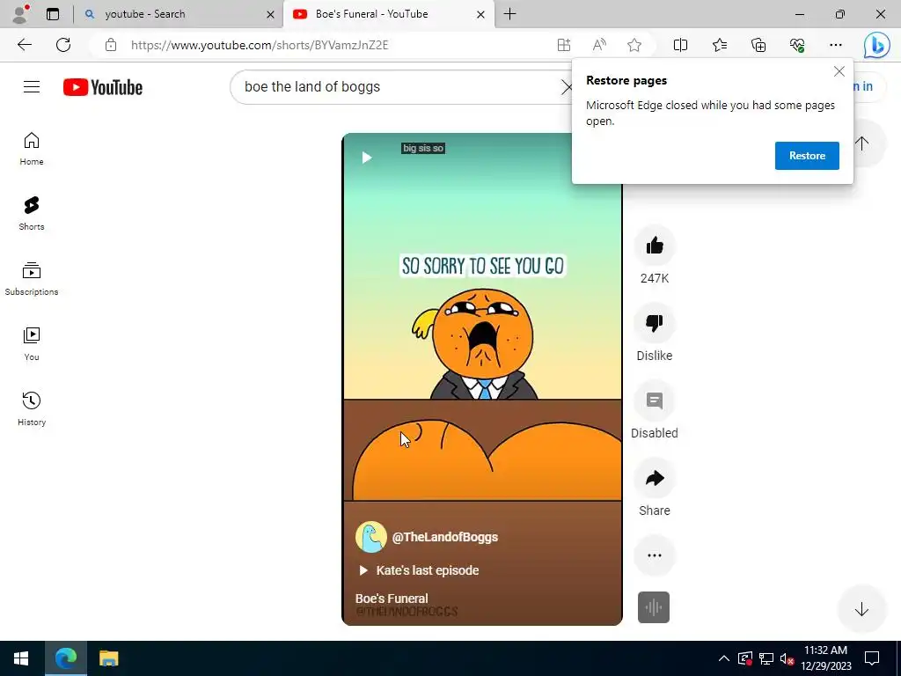Image resolution: width=901 pixels, height=676 pixels.
Task: Open Shorts in the sidebar
Action: pyautogui.click(x=32, y=214)
